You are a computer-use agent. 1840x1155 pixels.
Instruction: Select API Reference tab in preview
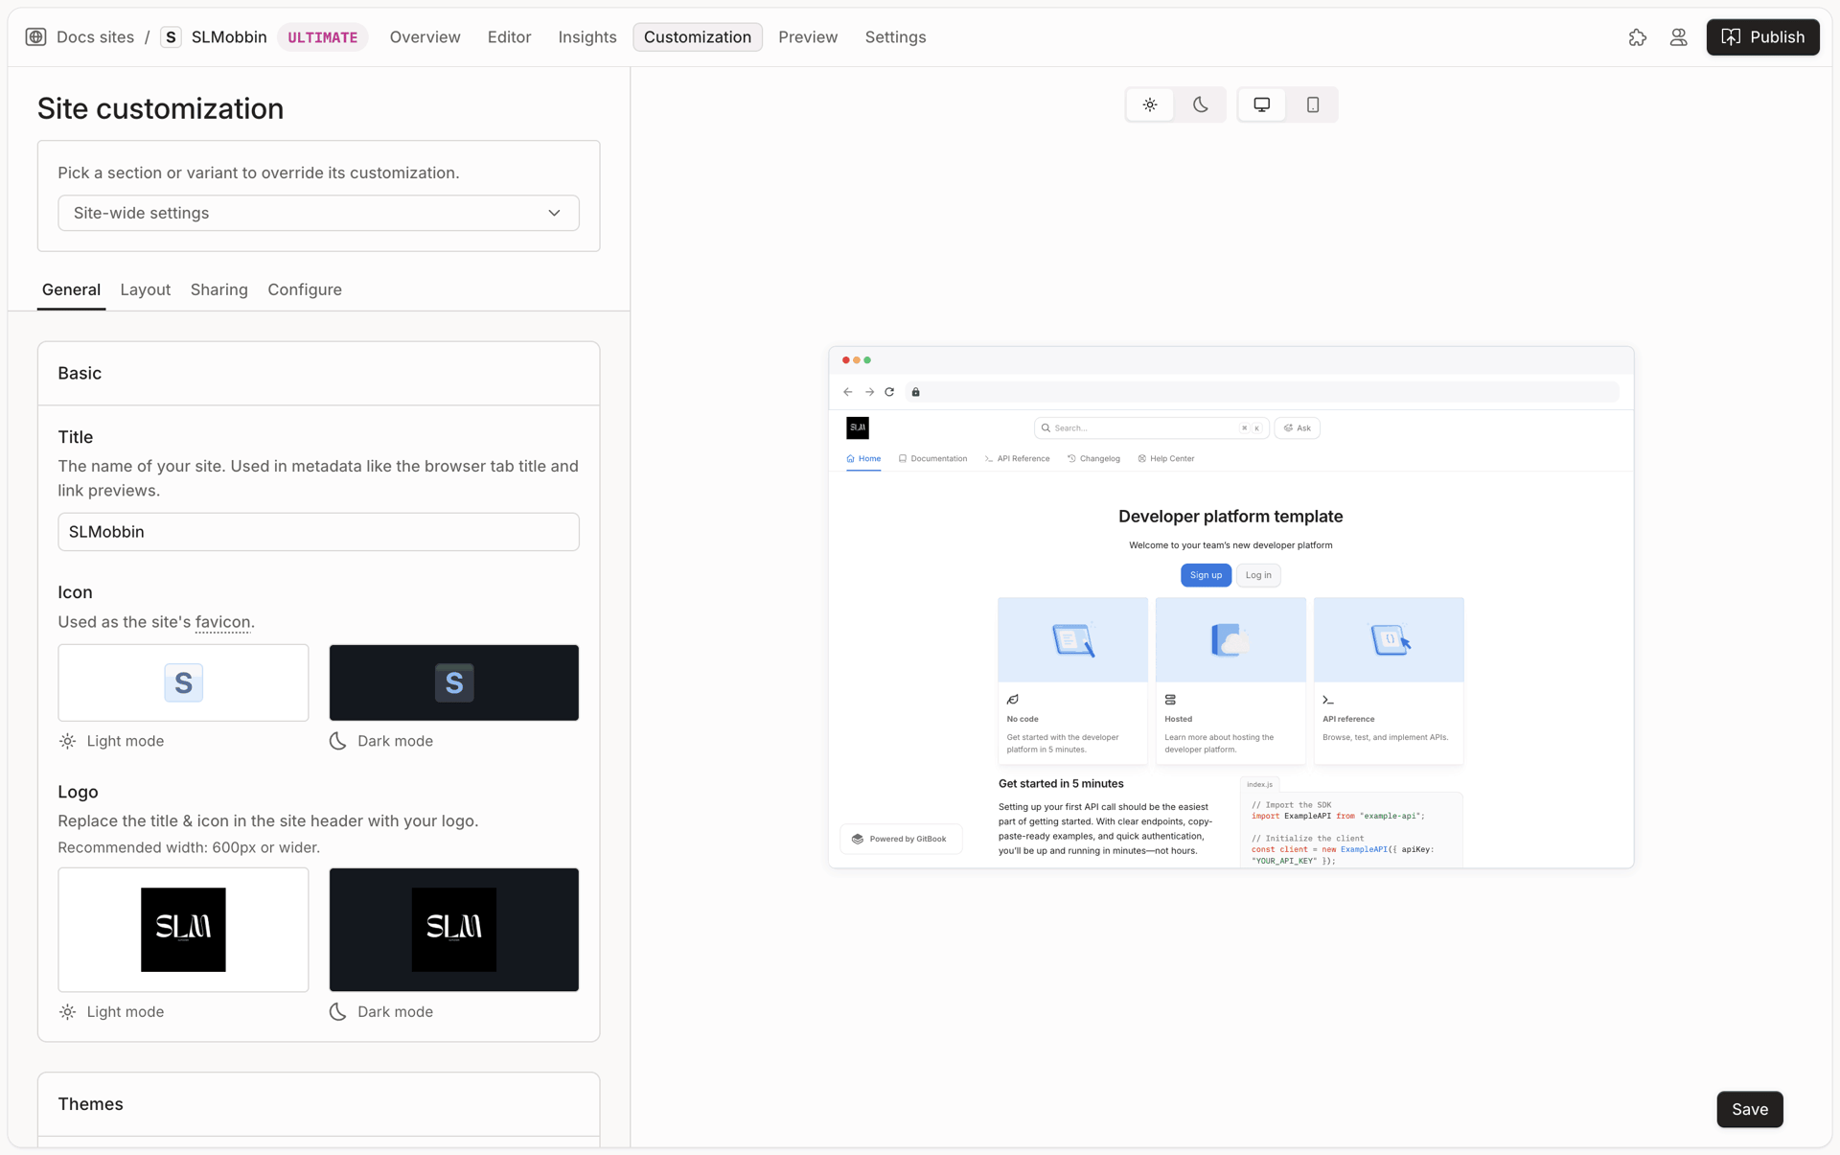[x=1017, y=459]
